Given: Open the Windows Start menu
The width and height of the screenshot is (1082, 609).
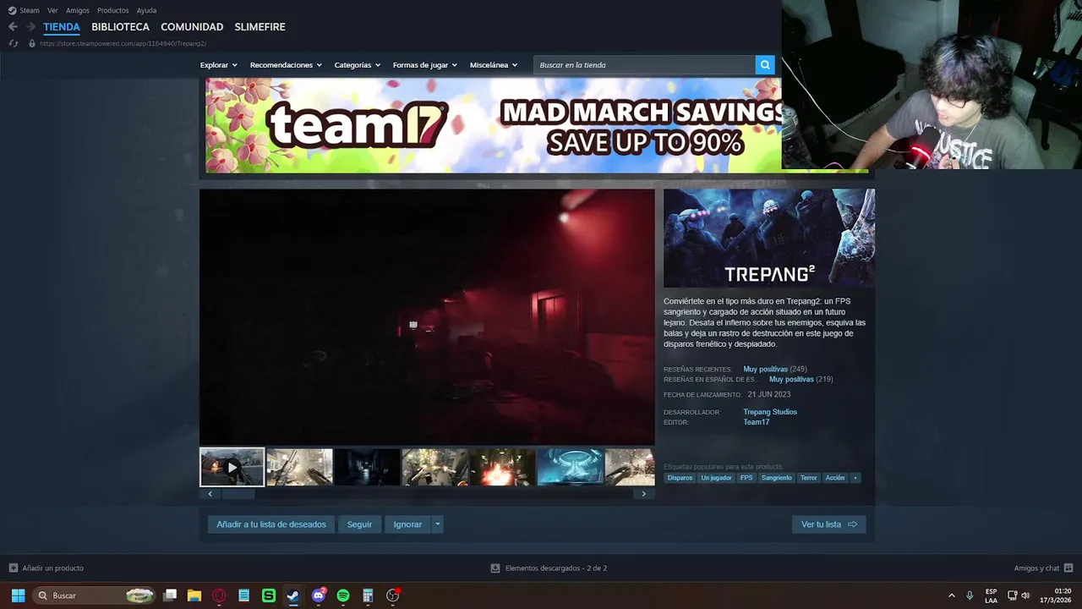Looking at the screenshot, I should [x=18, y=595].
